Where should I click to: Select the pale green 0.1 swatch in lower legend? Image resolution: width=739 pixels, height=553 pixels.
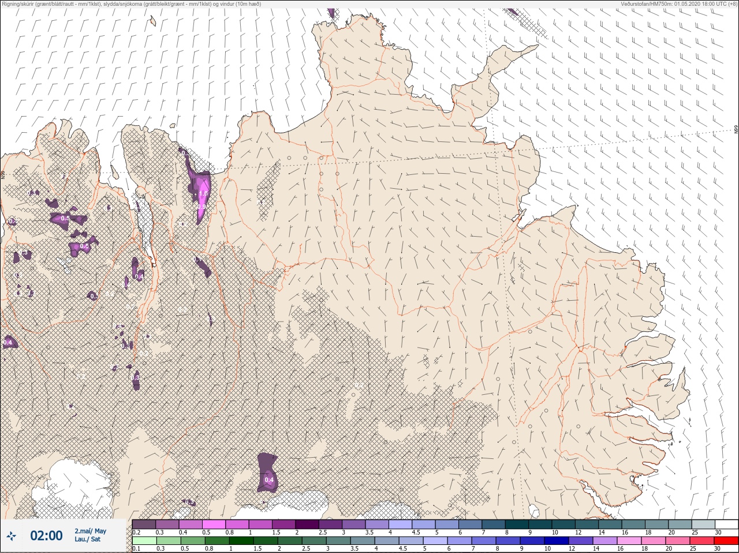(x=144, y=541)
